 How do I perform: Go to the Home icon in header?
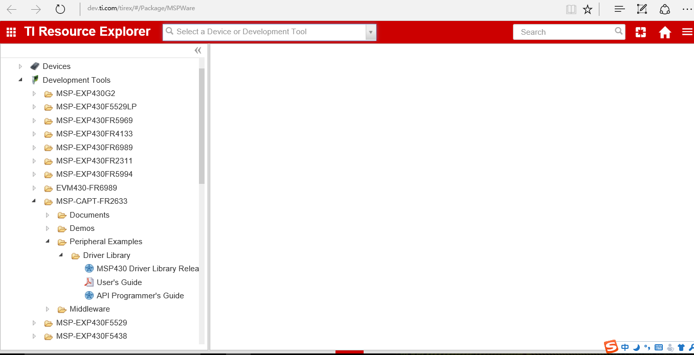(x=665, y=32)
